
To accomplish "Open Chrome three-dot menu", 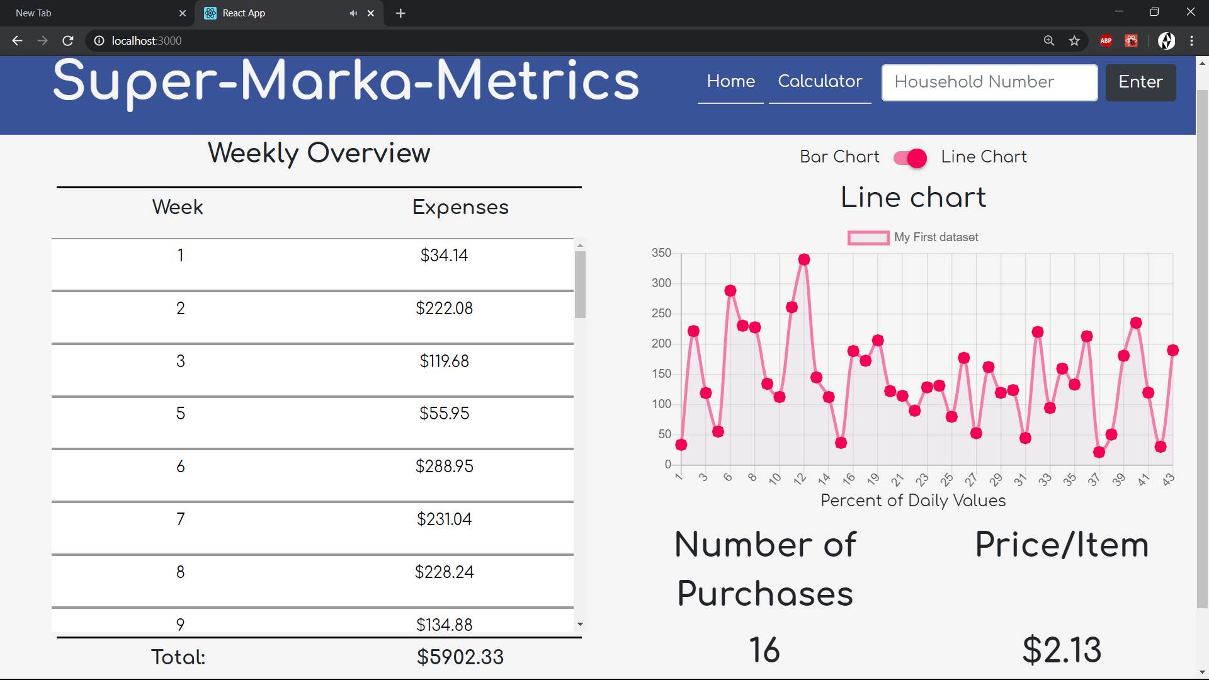I will click(1191, 41).
